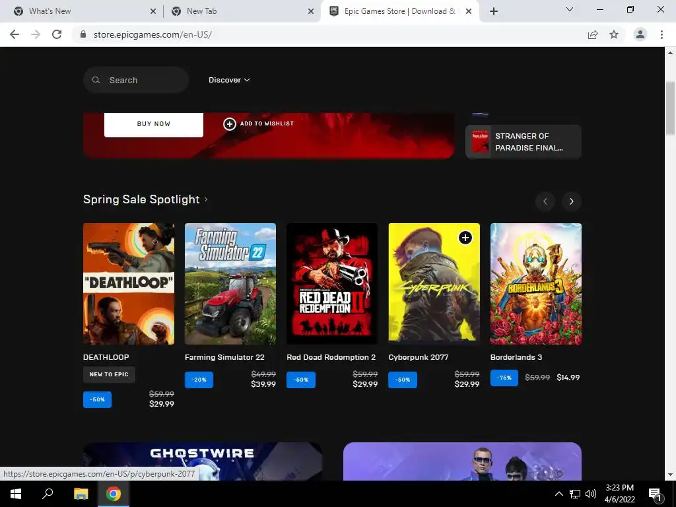This screenshot has height=507, width=676.
Task: Open the Chrome three-dot menu
Action: tap(661, 34)
